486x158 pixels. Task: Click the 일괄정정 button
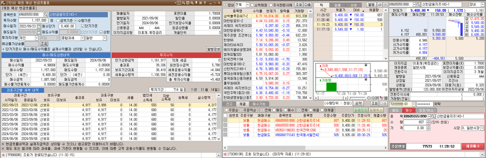(x=361, y=110)
